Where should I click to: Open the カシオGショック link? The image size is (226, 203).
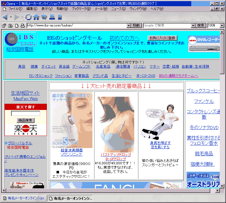point(41,76)
